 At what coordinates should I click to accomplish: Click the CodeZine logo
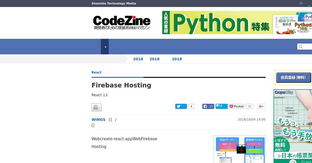tap(122, 23)
